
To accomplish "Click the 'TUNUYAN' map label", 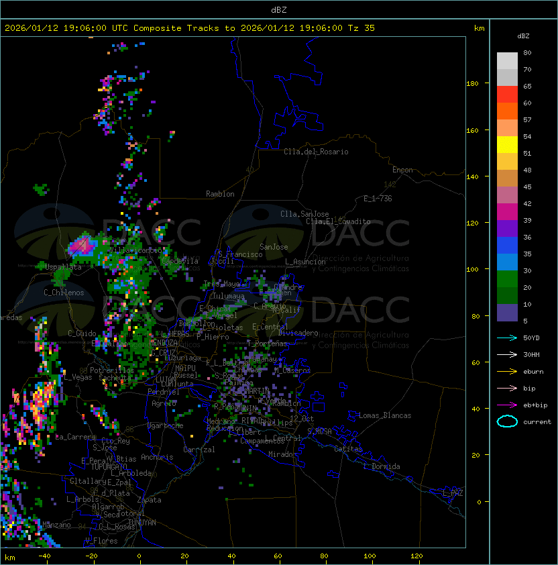I will point(142,523).
